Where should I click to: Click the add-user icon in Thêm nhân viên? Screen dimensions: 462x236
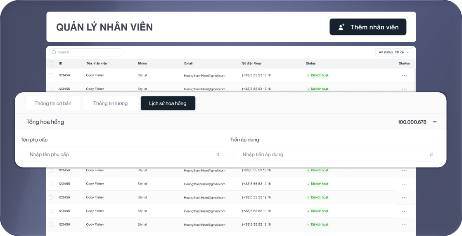pyautogui.click(x=341, y=27)
